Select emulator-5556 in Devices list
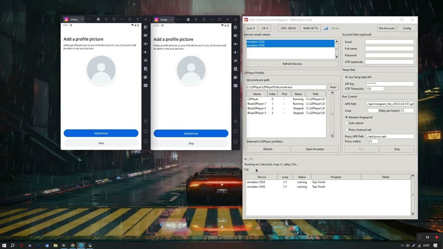 [x=290, y=45]
